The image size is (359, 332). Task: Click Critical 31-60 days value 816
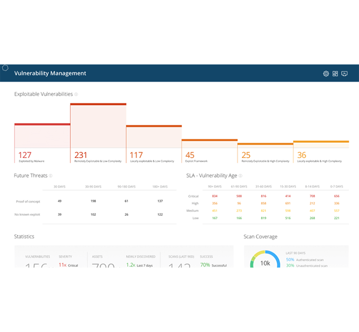point(263,196)
